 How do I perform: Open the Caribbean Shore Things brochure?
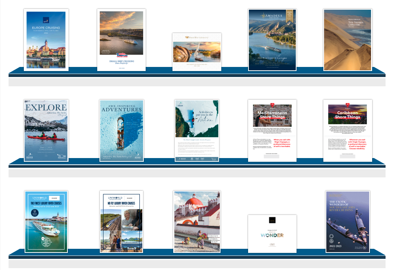tap(348, 131)
